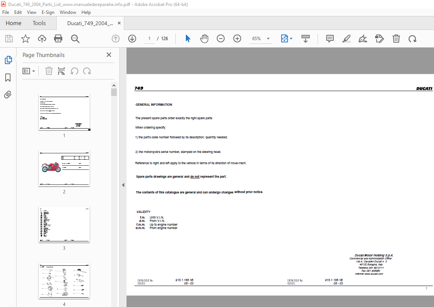Screen dimensions: 434x307
Task: Click the Ducati Motor Holding S.p.A. text
Action: click(374, 255)
